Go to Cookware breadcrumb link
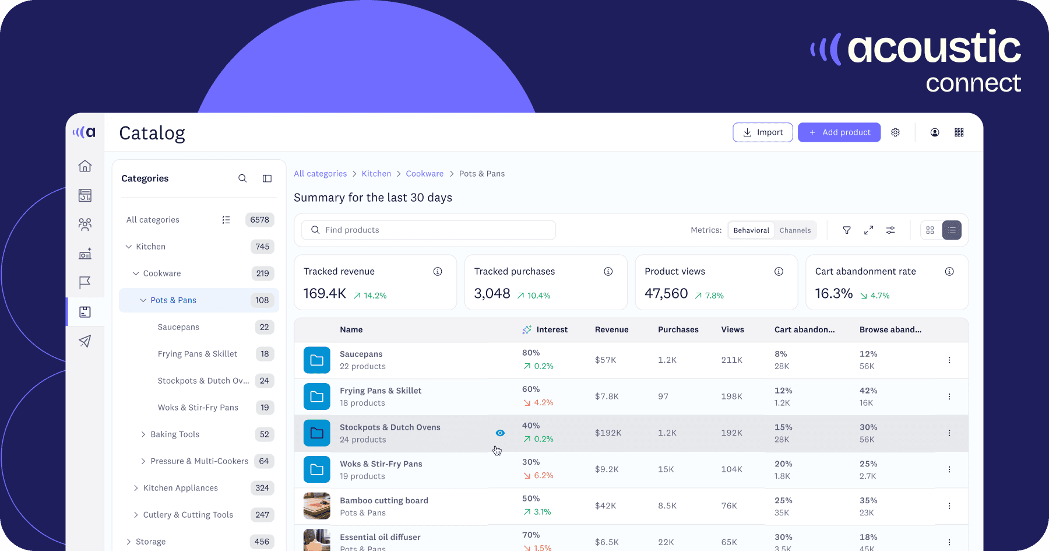This screenshot has height=551, width=1049. tap(425, 174)
